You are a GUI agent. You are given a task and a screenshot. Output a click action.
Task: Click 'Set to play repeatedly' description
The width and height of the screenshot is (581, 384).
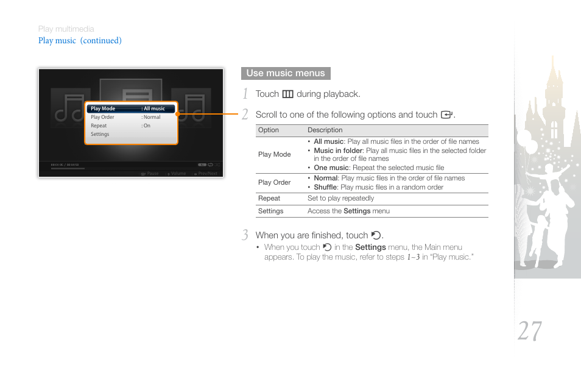point(340,199)
